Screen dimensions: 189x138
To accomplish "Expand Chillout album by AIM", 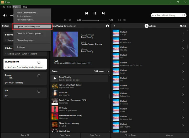I will click(183, 56).
